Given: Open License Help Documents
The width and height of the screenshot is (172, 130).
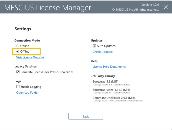Looking at the screenshot, I should coord(109,67).
